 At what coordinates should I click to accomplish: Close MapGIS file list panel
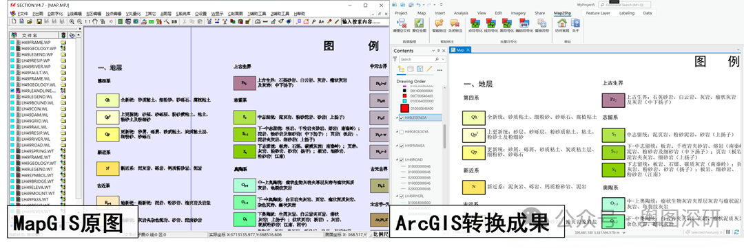(x=80, y=28)
